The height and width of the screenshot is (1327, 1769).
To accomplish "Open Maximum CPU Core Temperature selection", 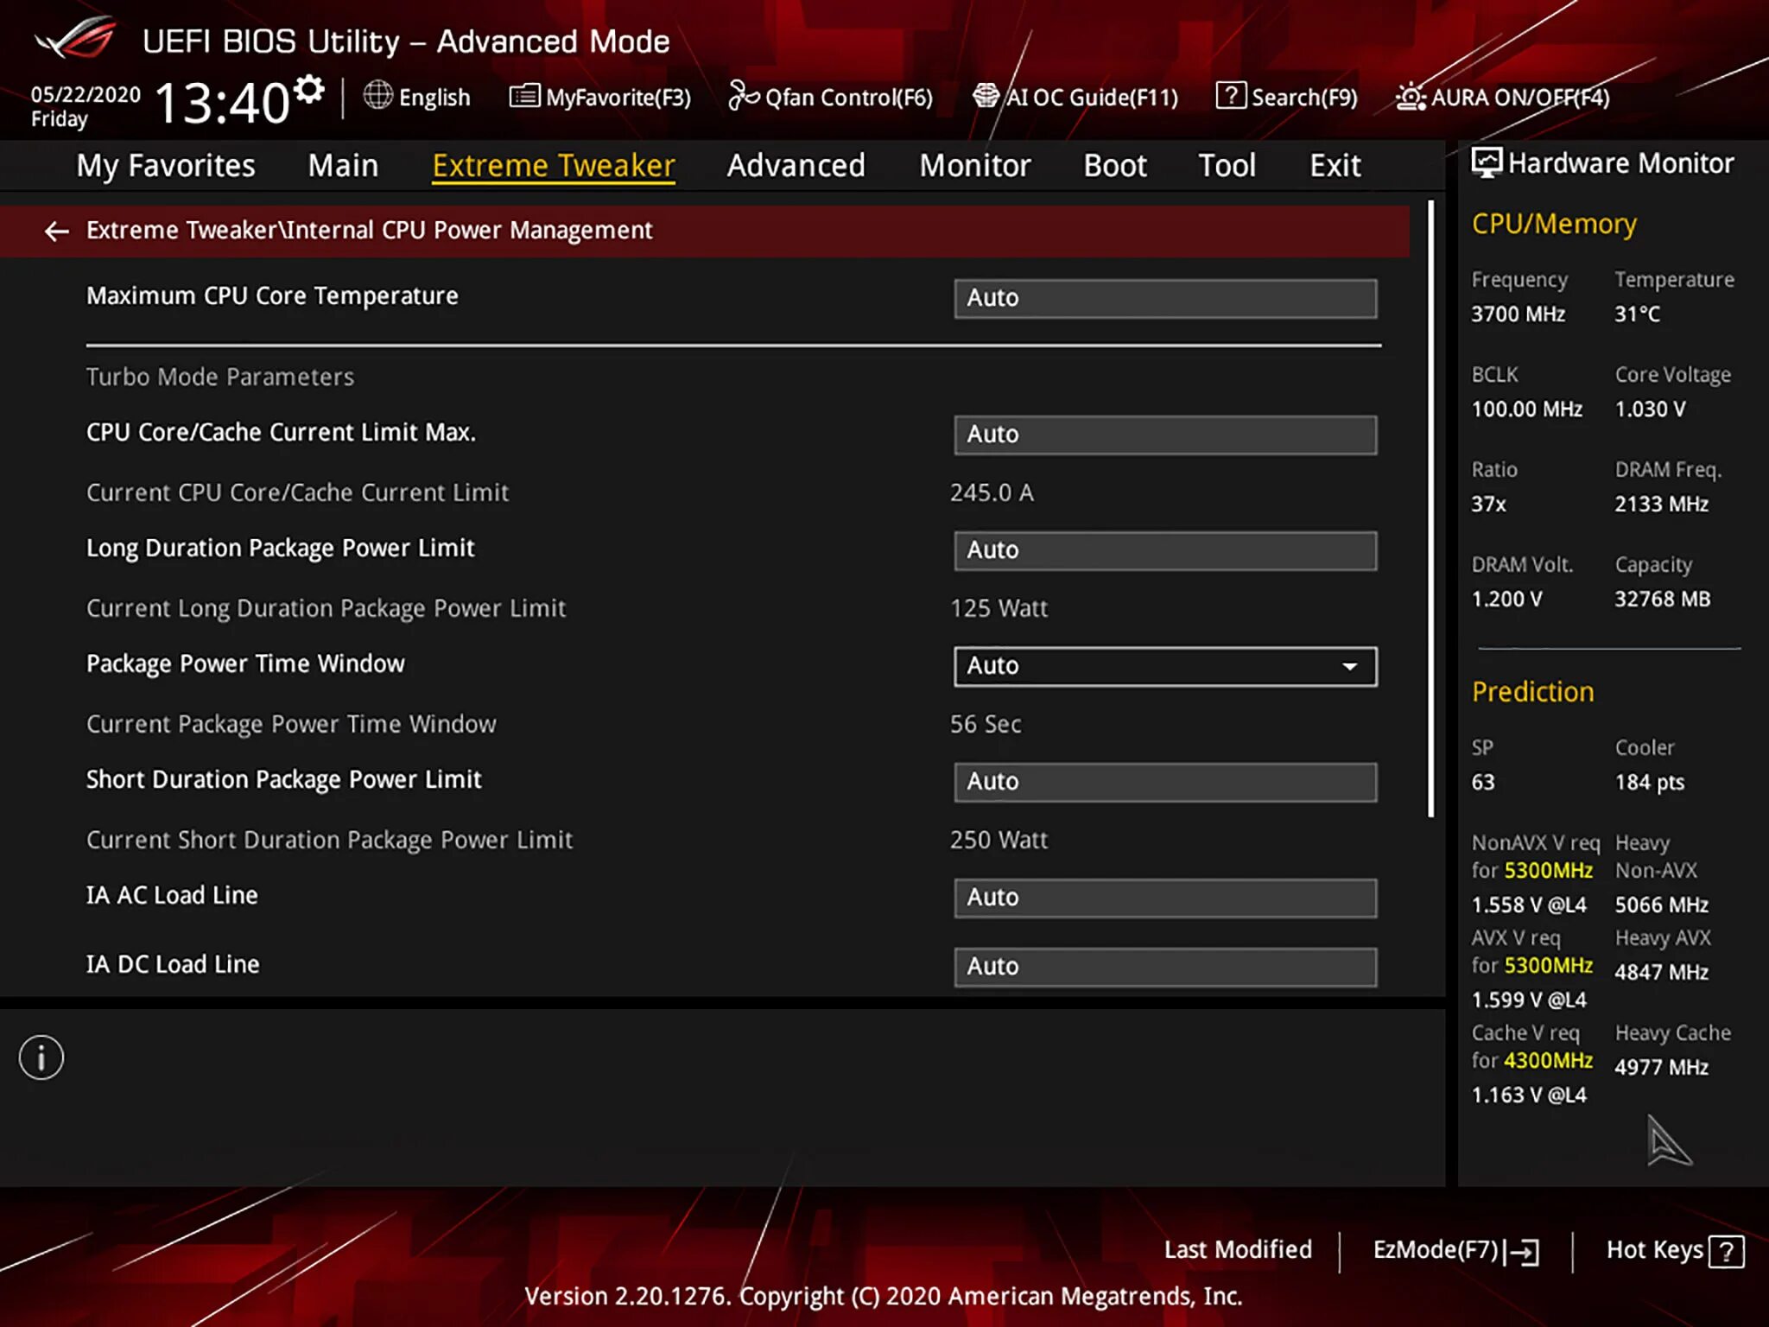I will coord(1164,298).
